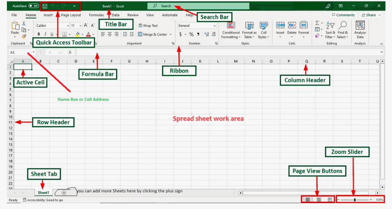
Task: Add a new sheet with the plus icon
Action: (x=64, y=193)
